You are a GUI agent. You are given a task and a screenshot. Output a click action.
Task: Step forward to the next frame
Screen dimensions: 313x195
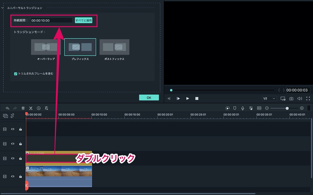pyautogui.click(x=178, y=99)
